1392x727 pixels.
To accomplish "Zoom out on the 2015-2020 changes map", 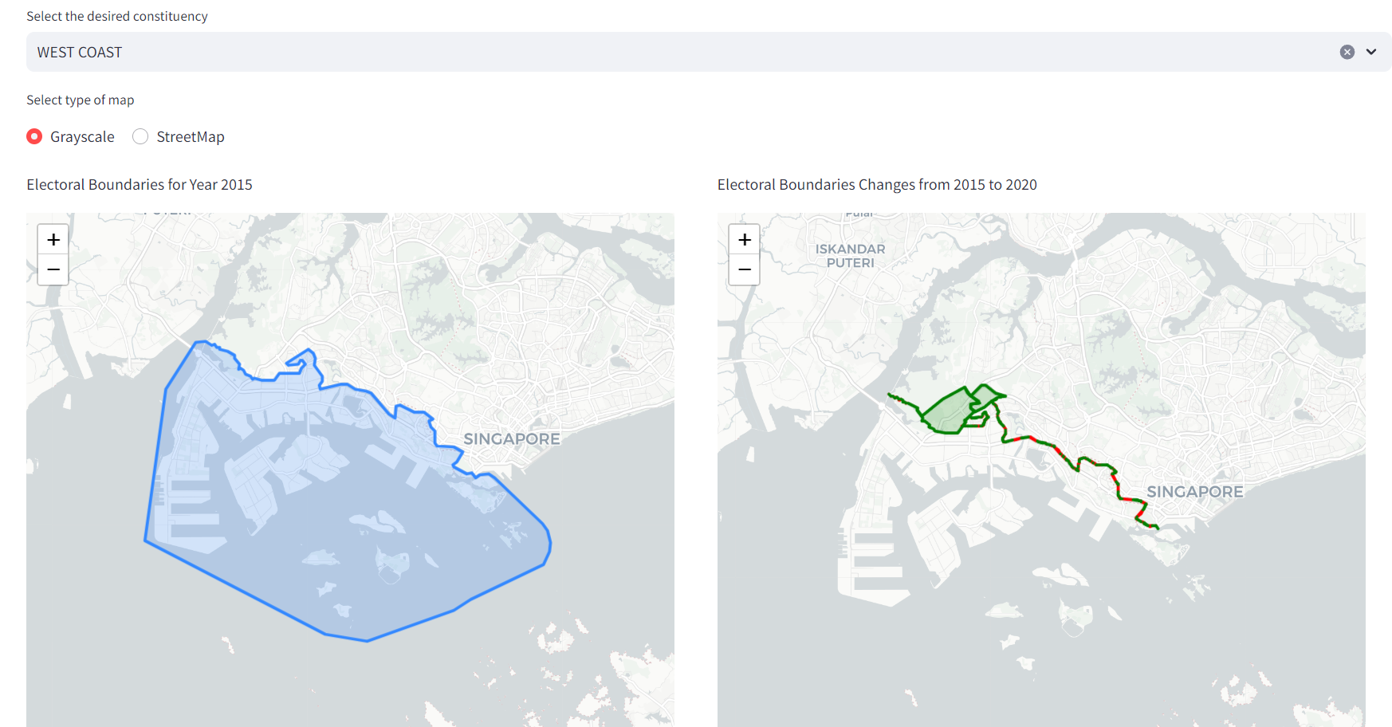I will pos(745,269).
